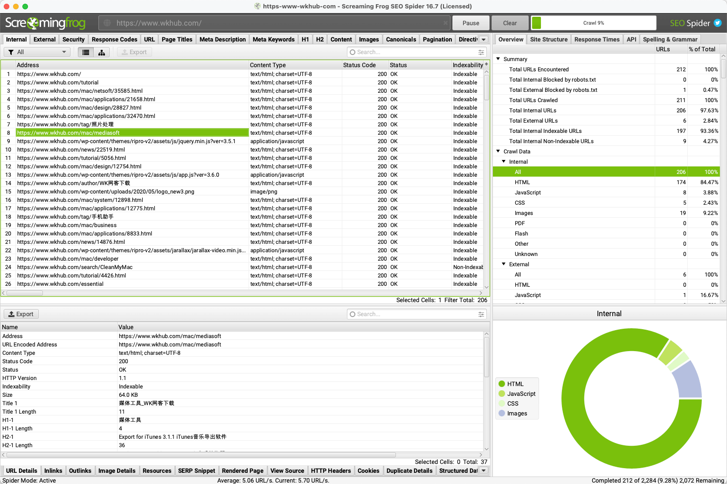The height and width of the screenshot is (484, 727).
Task: Open the Canonicals tab
Action: pos(401,40)
